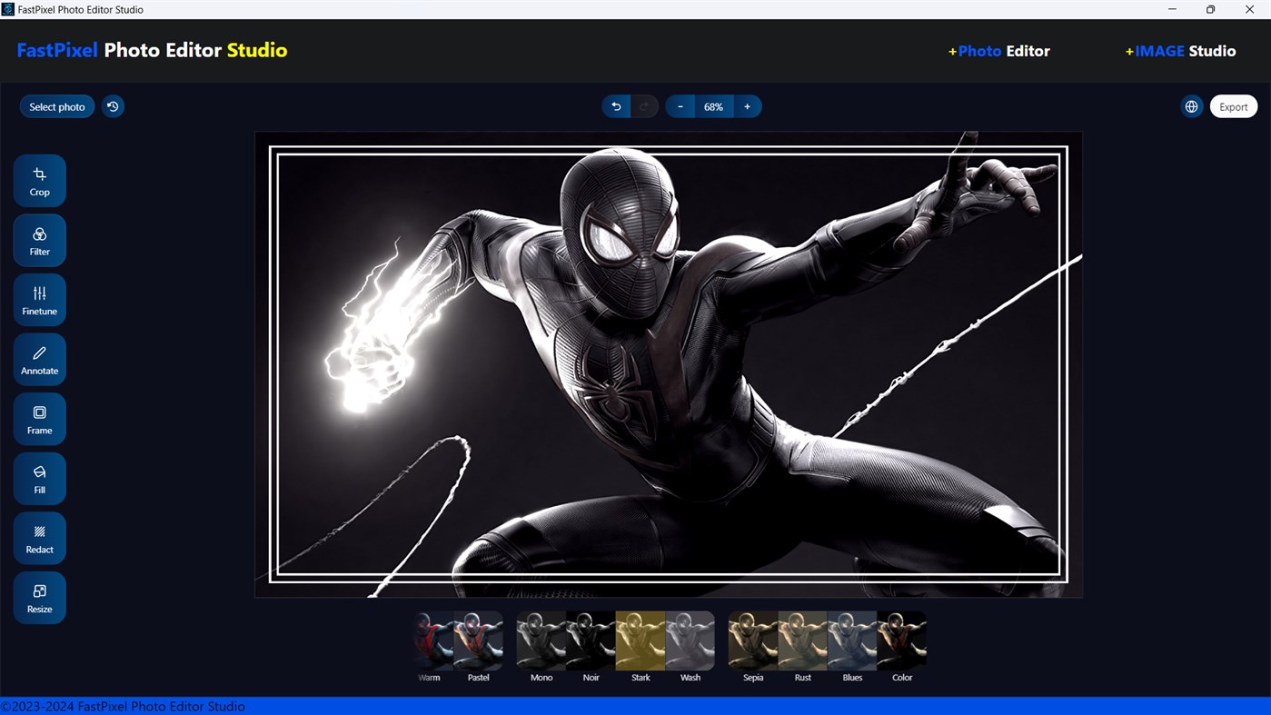Image resolution: width=1271 pixels, height=715 pixels.
Task: Apply the Noir filter thumbnail
Action: tap(591, 647)
